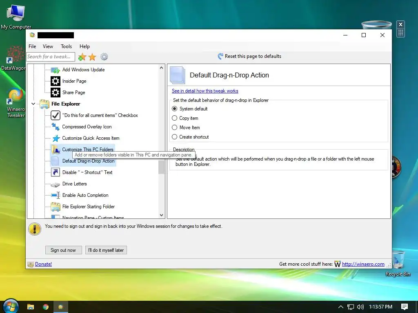Show hidden tray icons chevron
The image size is (418, 313).
pyautogui.click(x=341, y=307)
